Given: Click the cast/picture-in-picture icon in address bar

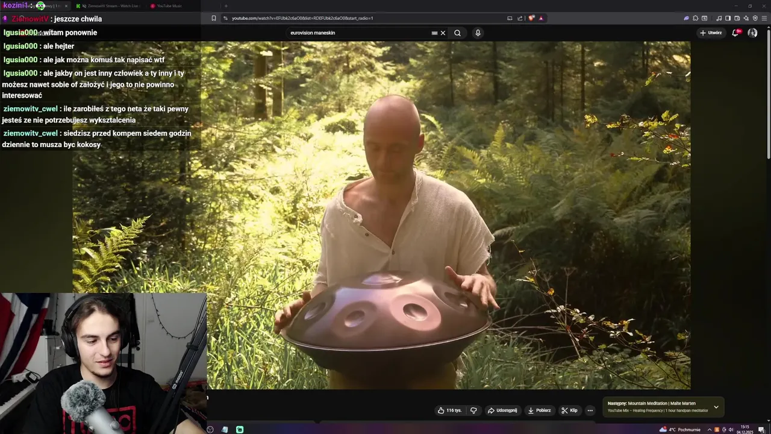Looking at the screenshot, I should click(510, 18).
